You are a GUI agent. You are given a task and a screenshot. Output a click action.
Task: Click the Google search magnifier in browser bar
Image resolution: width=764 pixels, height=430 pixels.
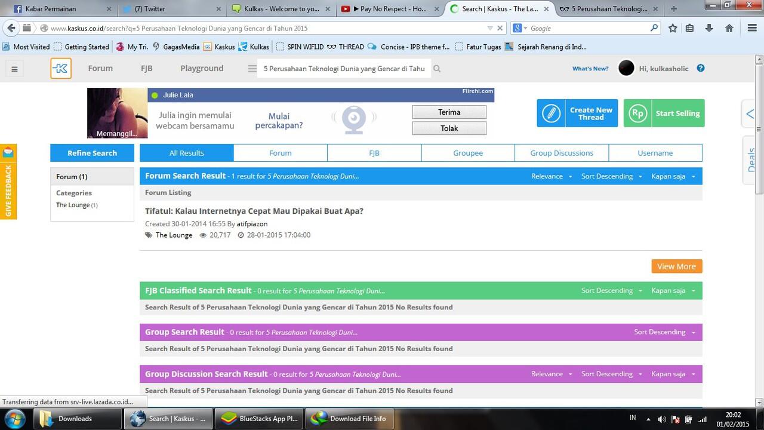click(x=654, y=28)
